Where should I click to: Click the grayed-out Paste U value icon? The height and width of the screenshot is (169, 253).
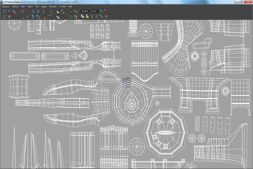pyautogui.click(x=92, y=16)
